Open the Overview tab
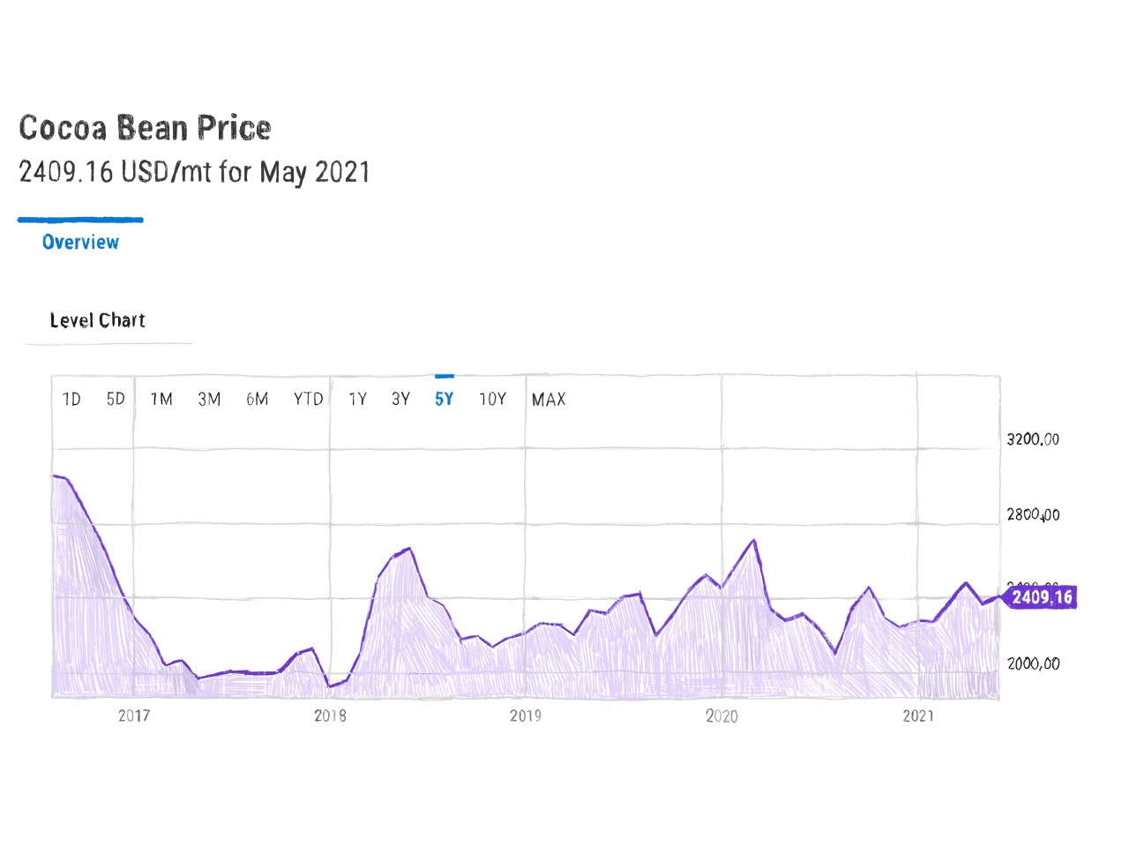 (80, 243)
